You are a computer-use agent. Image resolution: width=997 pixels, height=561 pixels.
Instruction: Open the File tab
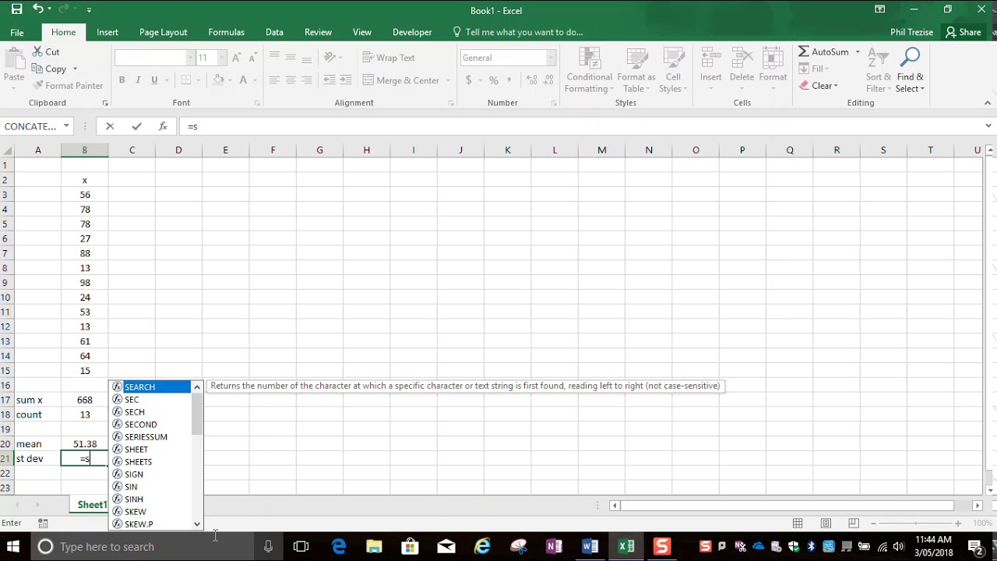(16, 32)
